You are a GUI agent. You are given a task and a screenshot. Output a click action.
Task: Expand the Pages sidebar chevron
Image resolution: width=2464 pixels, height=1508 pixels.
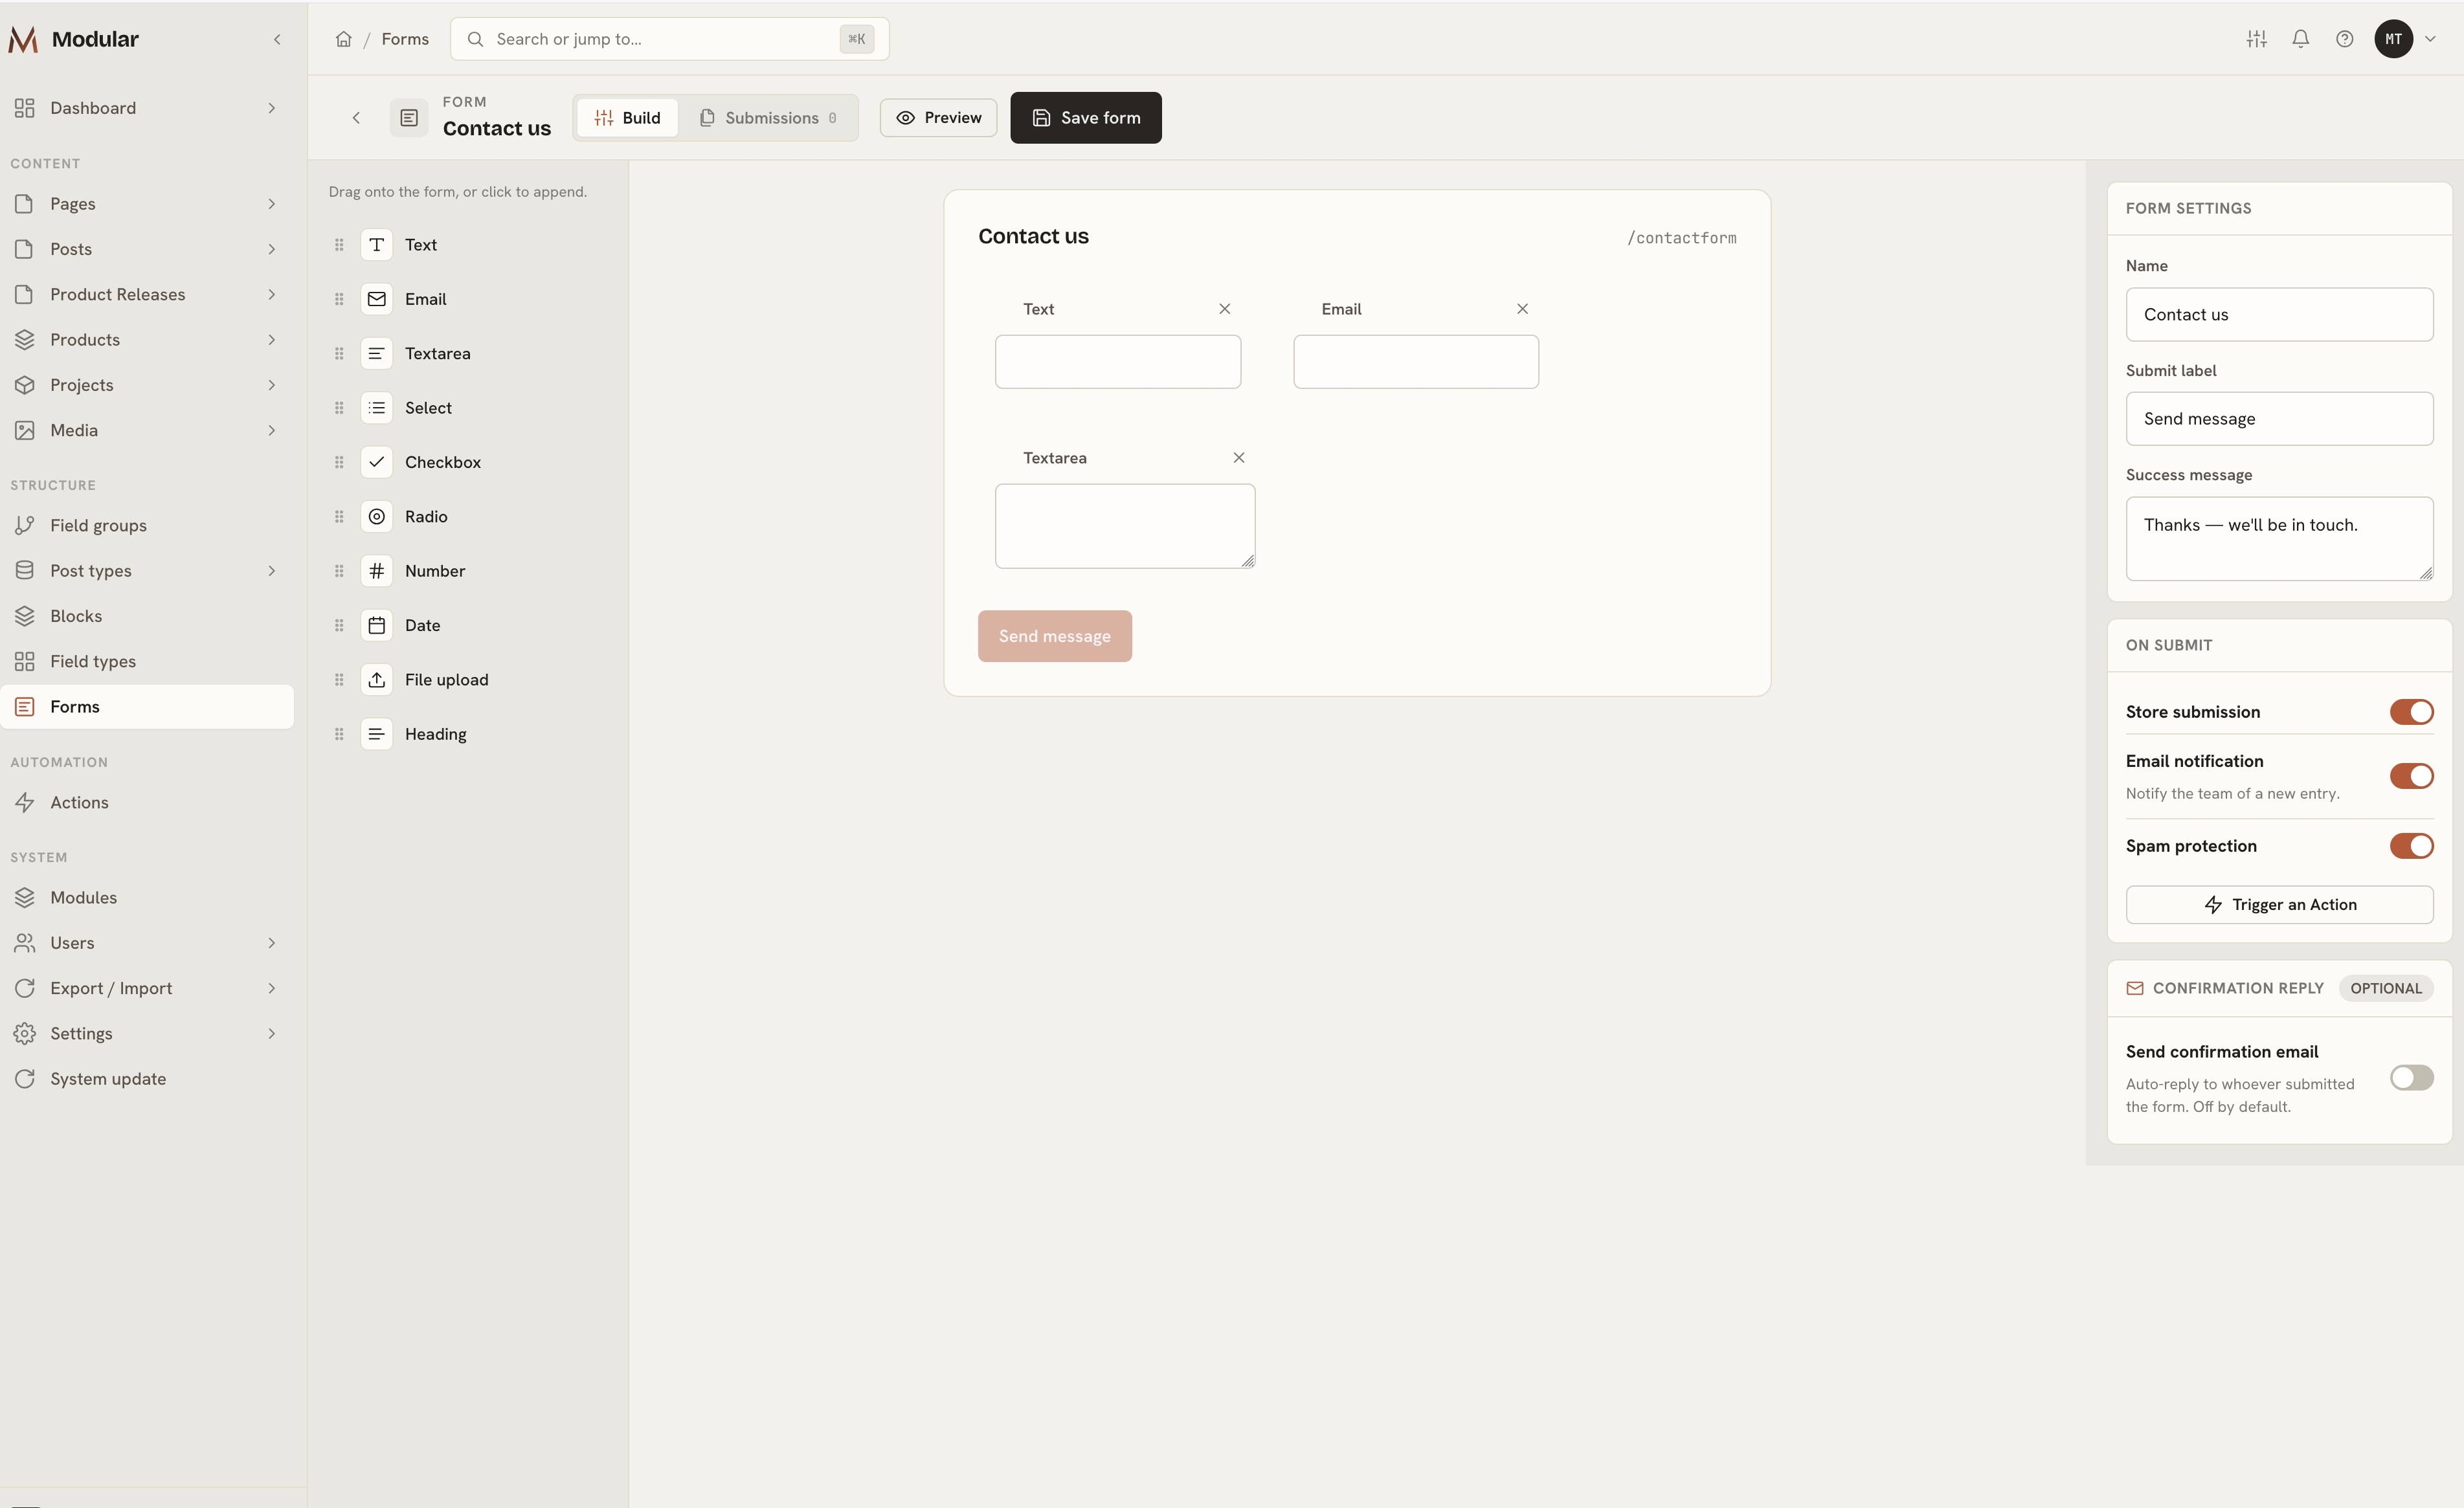[271, 204]
